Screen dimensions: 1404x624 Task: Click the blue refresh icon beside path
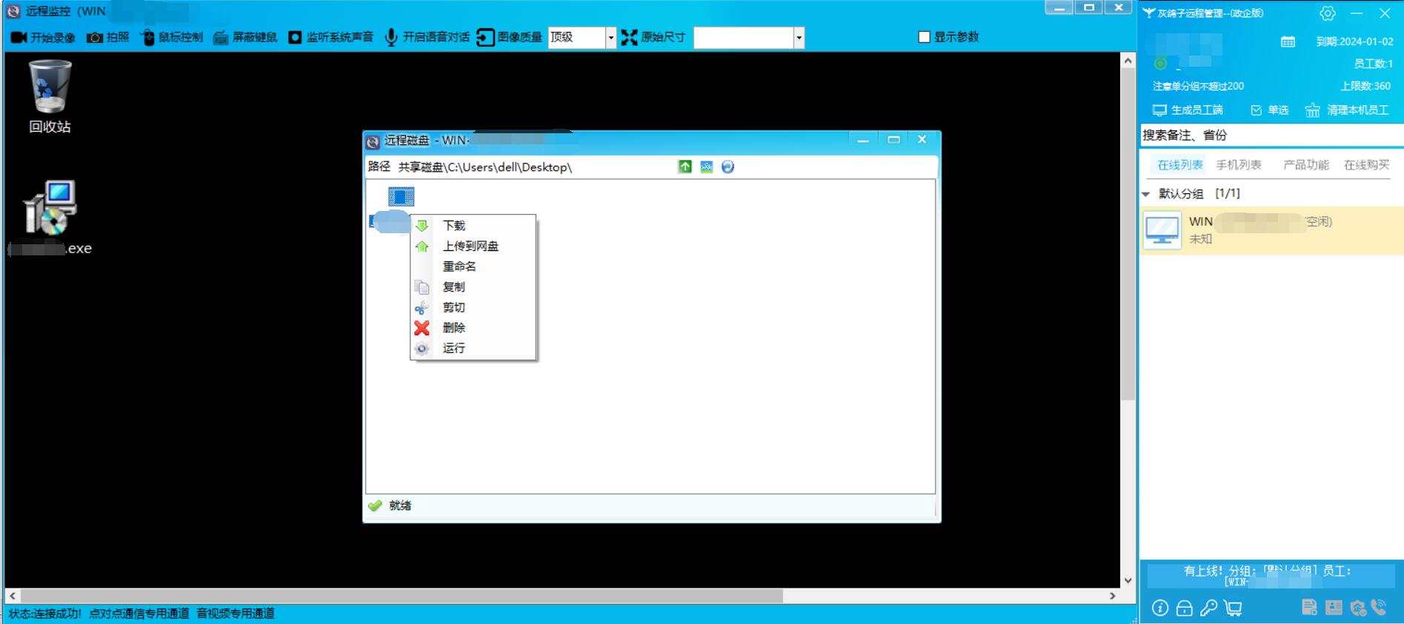tap(728, 167)
